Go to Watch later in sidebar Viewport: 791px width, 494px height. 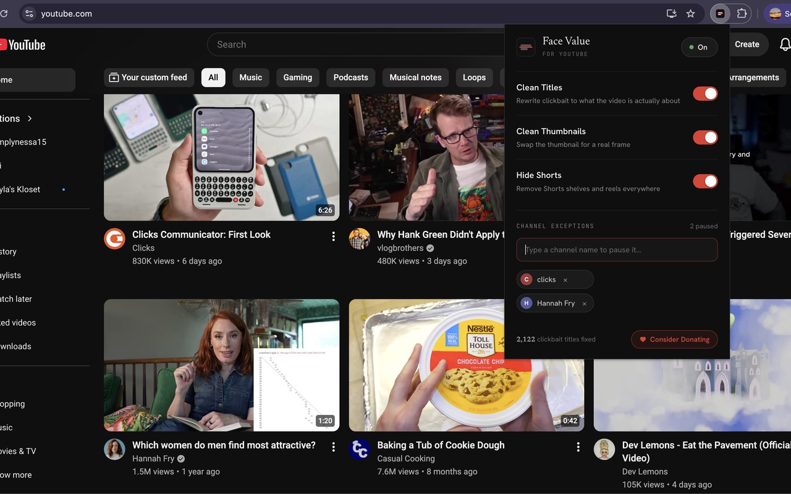pos(16,299)
